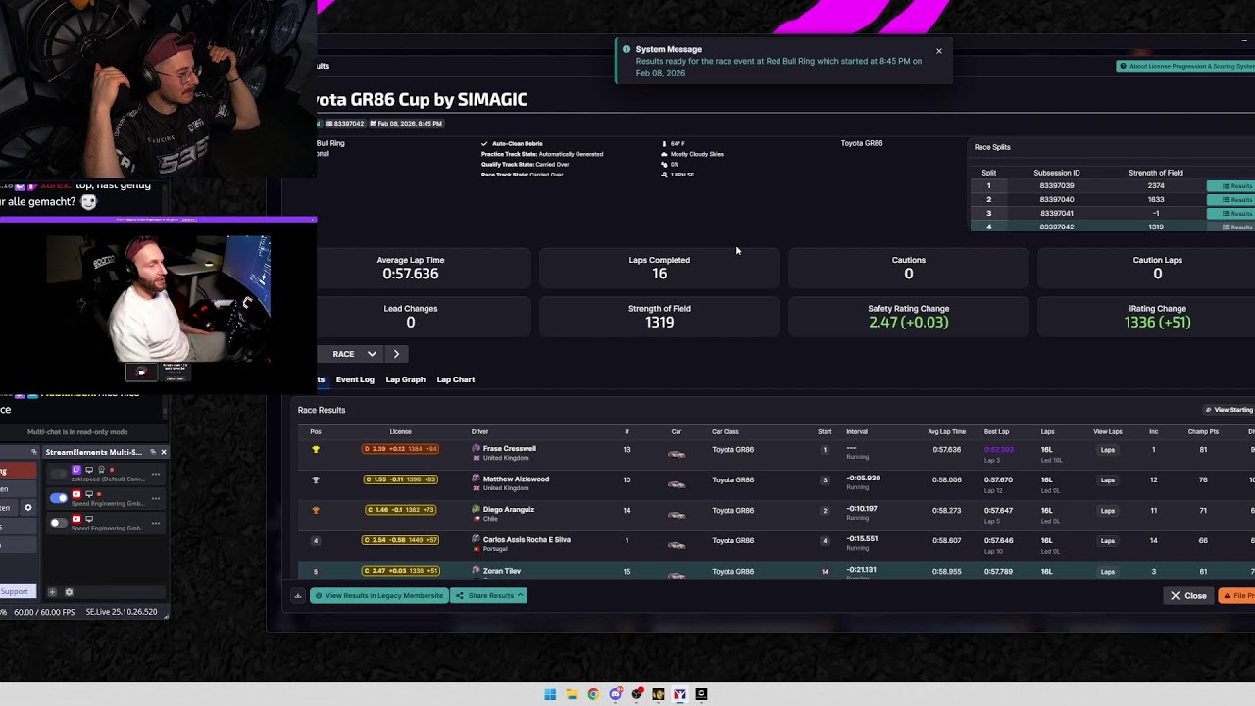Open driver profile of Zoran Tilev
This screenshot has width=1255, height=706.
[x=502, y=571]
